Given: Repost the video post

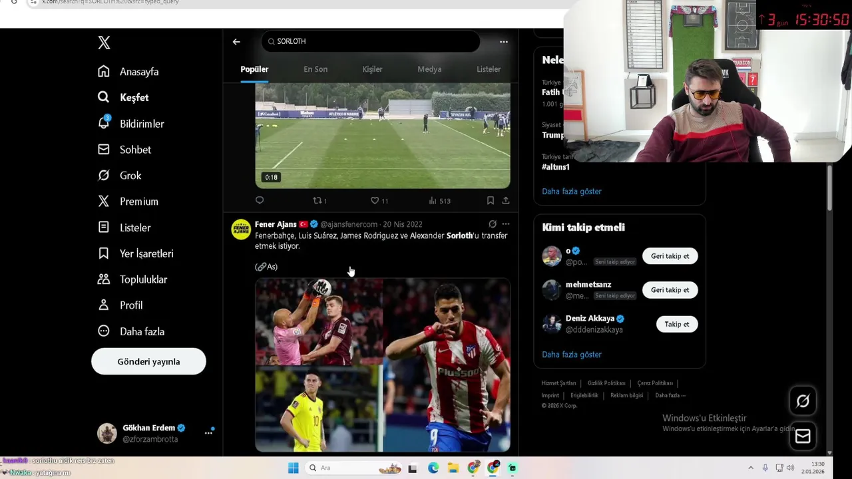Looking at the screenshot, I should pyautogui.click(x=320, y=200).
